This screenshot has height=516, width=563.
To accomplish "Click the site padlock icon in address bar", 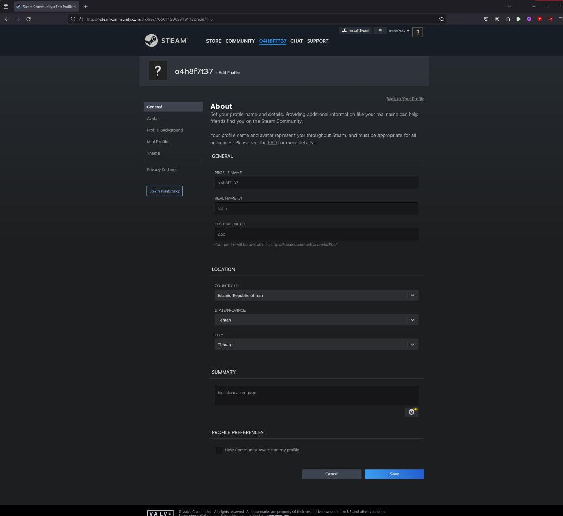I will pyautogui.click(x=81, y=19).
